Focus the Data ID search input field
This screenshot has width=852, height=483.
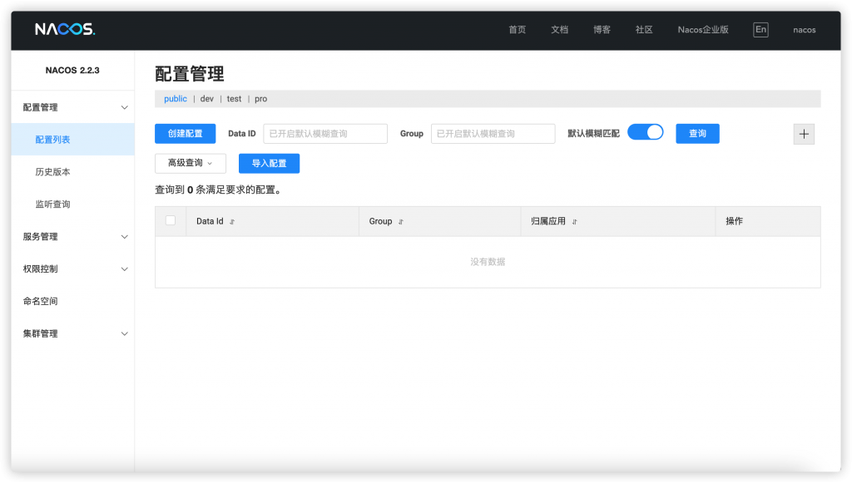tap(325, 134)
